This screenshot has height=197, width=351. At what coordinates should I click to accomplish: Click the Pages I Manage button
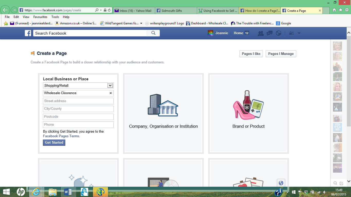[281, 54]
